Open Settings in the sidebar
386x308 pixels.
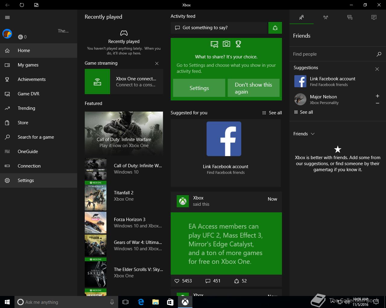[x=39, y=180]
